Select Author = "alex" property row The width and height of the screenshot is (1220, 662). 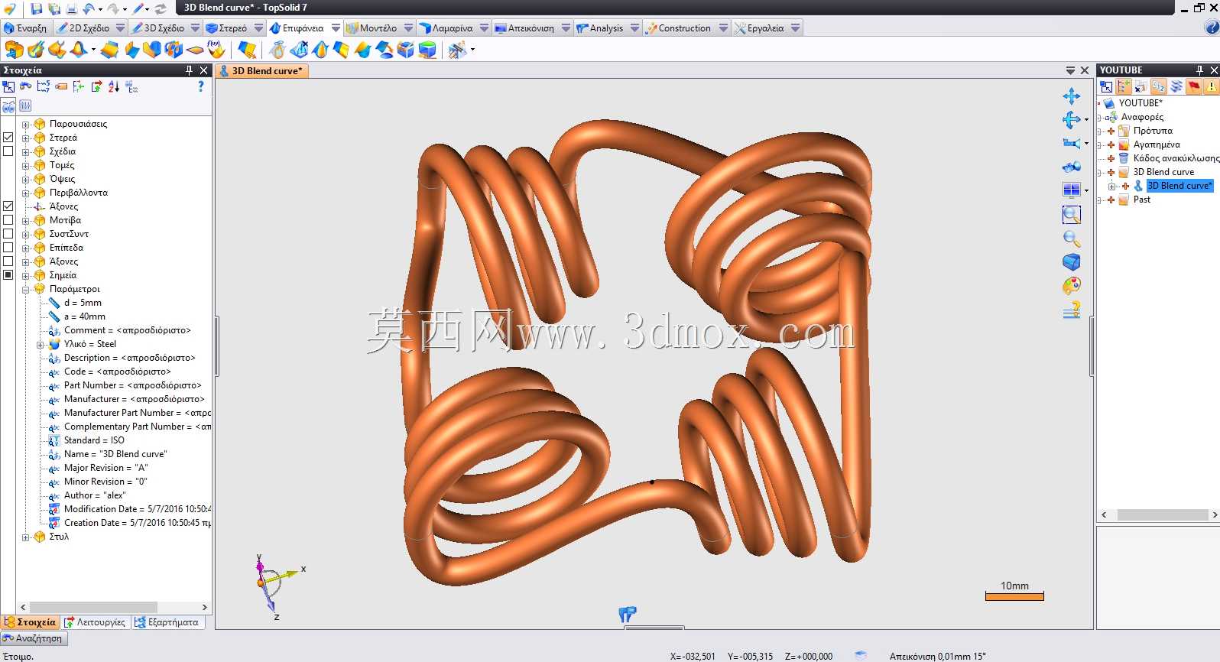tap(95, 495)
